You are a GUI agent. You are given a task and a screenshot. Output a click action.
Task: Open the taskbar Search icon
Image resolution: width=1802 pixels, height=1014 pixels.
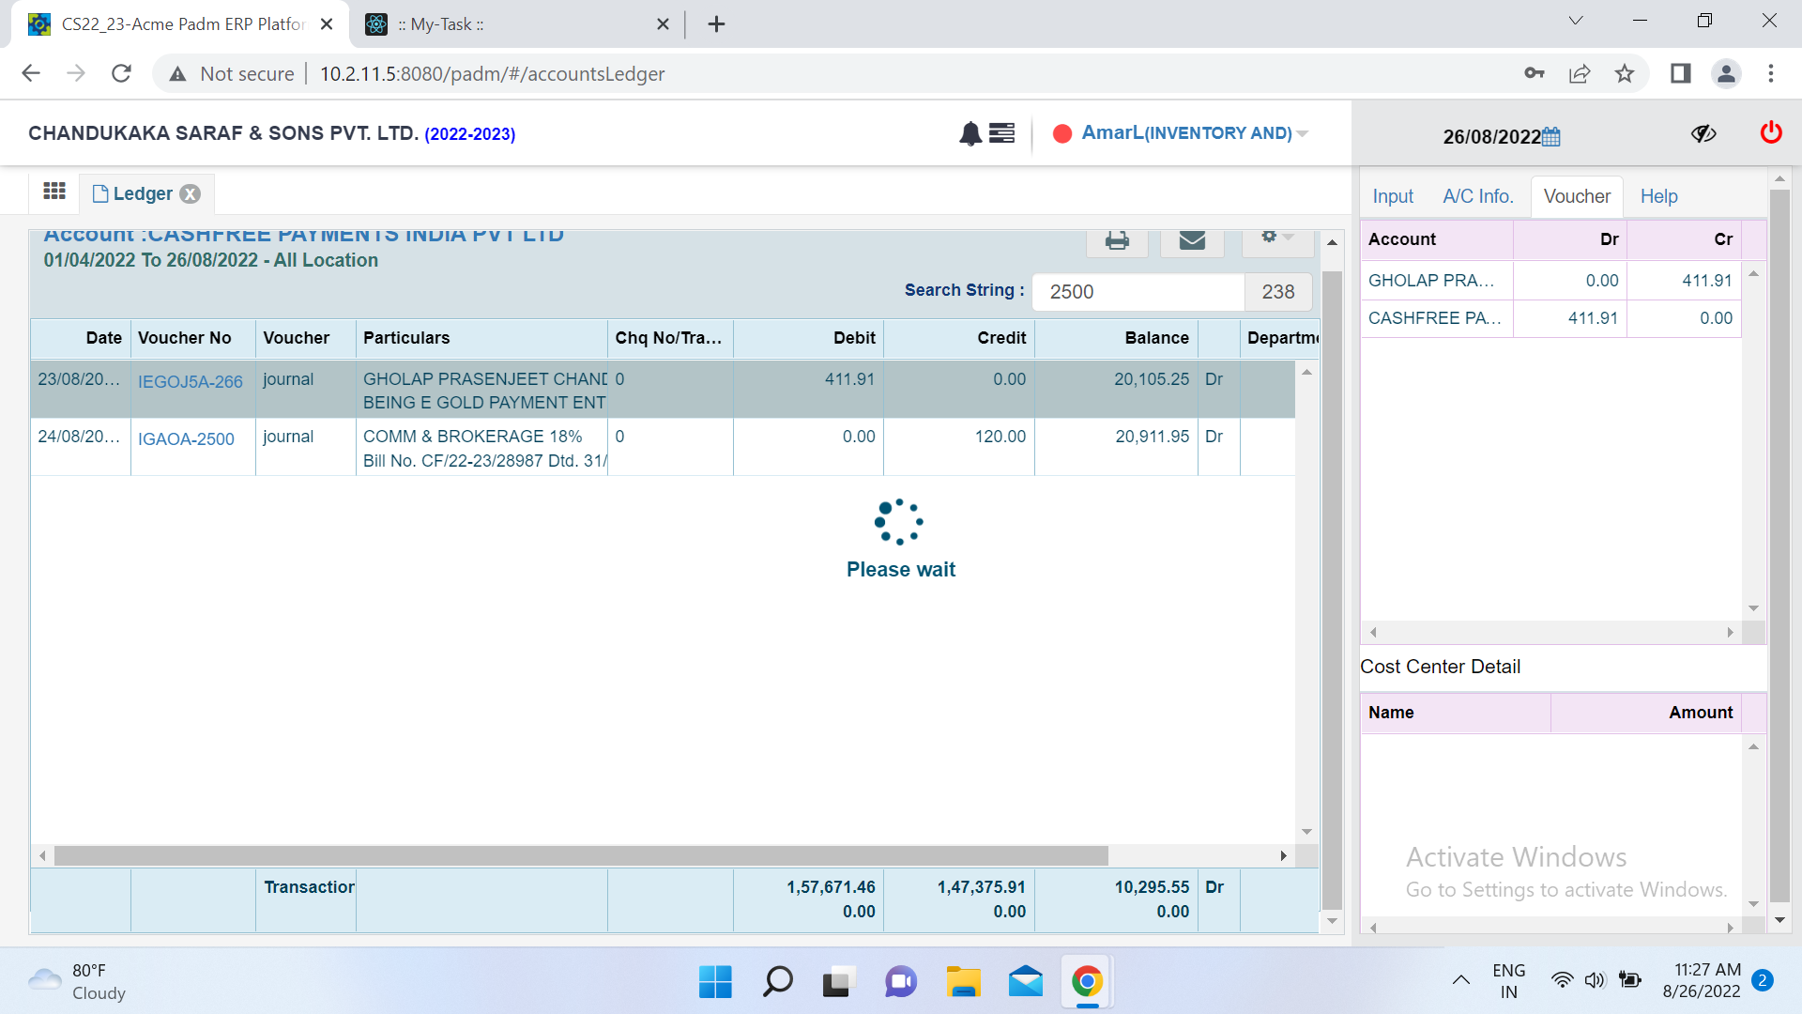(x=777, y=982)
